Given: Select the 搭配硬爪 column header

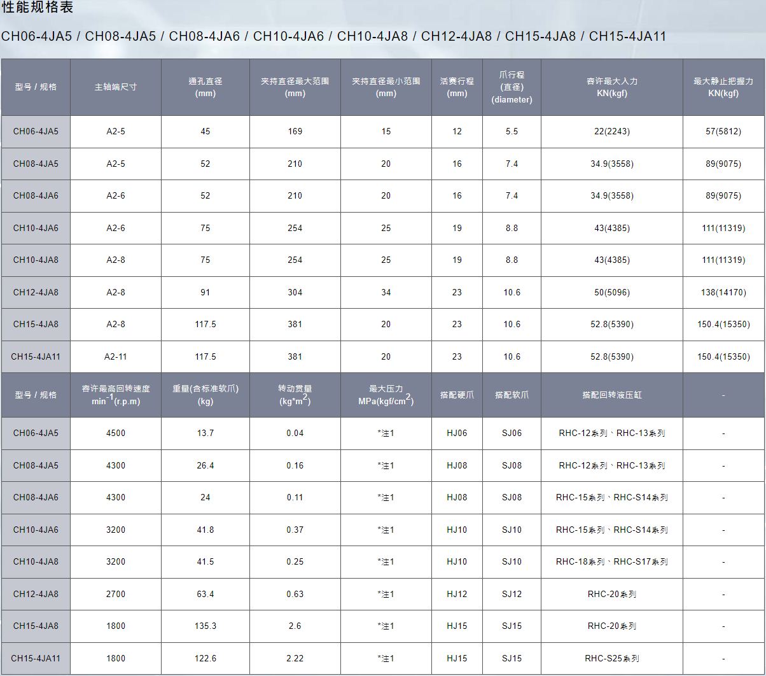Looking at the screenshot, I should [457, 395].
